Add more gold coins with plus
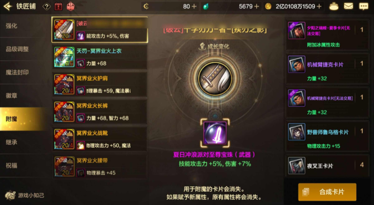The height and width of the screenshot is (205, 374). 319,7
